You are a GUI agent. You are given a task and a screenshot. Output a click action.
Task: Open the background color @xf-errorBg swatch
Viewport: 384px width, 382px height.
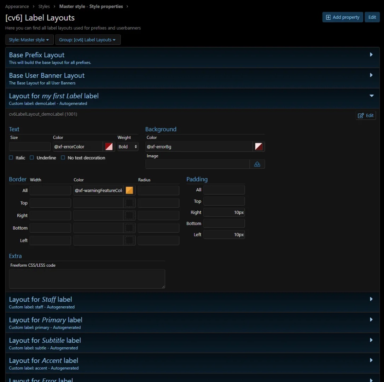(259, 146)
